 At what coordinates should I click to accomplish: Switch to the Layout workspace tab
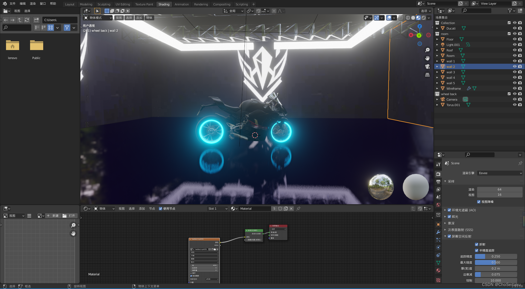70,4
